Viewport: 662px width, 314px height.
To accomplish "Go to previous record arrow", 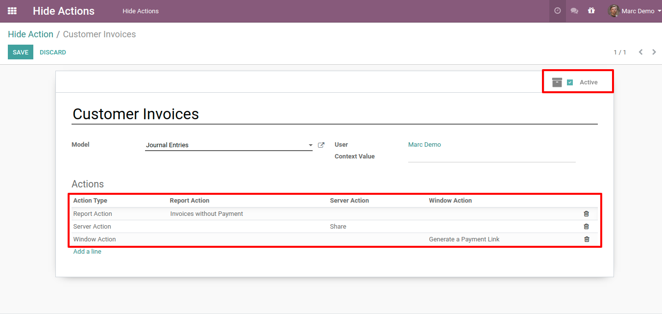I will coord(640,52).
